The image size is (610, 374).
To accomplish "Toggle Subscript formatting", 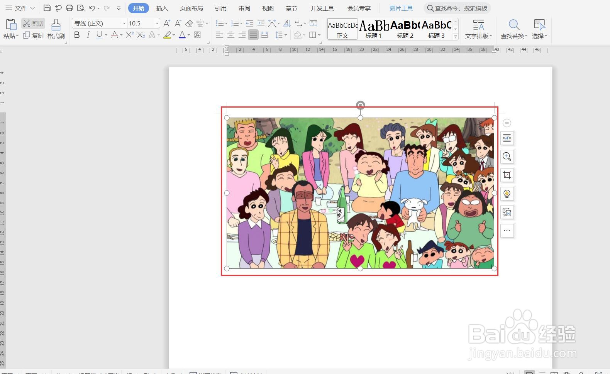I will 141,35.
